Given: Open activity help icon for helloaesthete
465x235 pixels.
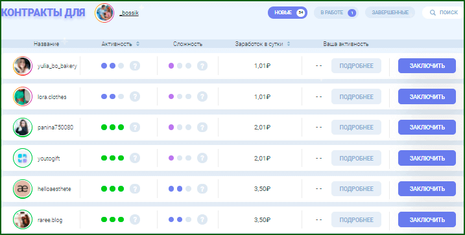Looking at the screenshot, I should coord(135,189).
